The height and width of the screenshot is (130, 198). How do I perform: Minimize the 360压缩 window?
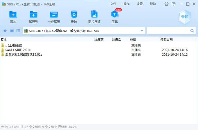(x=182, y=4)
